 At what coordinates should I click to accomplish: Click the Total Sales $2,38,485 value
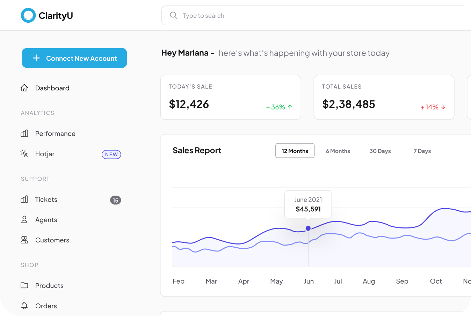[x=349, y=104]
